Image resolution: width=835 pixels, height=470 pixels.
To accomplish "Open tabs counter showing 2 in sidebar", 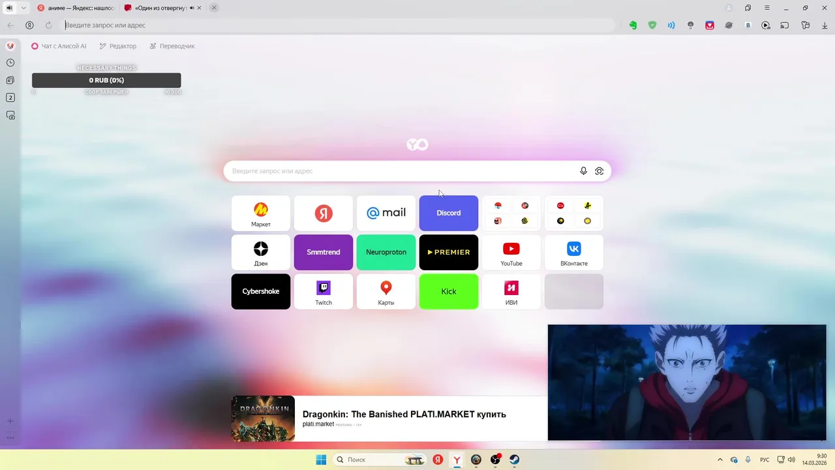I will pyautogui.click(x=10, y=97).
